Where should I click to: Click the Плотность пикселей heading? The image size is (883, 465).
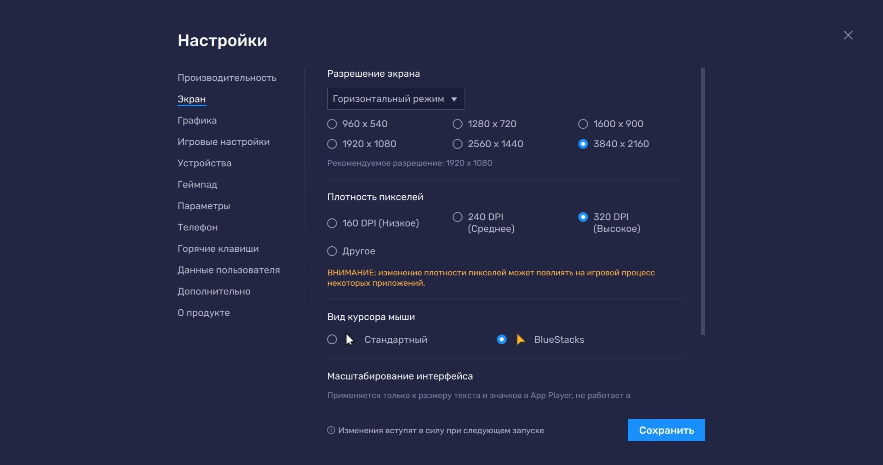pos(375,197)
